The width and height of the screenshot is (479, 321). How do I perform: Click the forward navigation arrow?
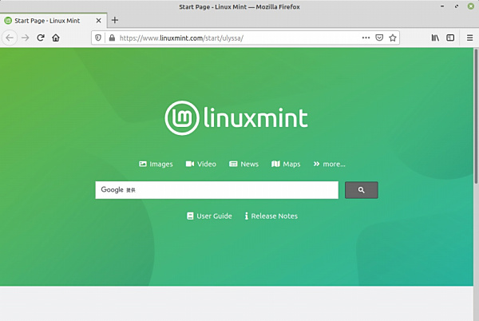[26, 38]
